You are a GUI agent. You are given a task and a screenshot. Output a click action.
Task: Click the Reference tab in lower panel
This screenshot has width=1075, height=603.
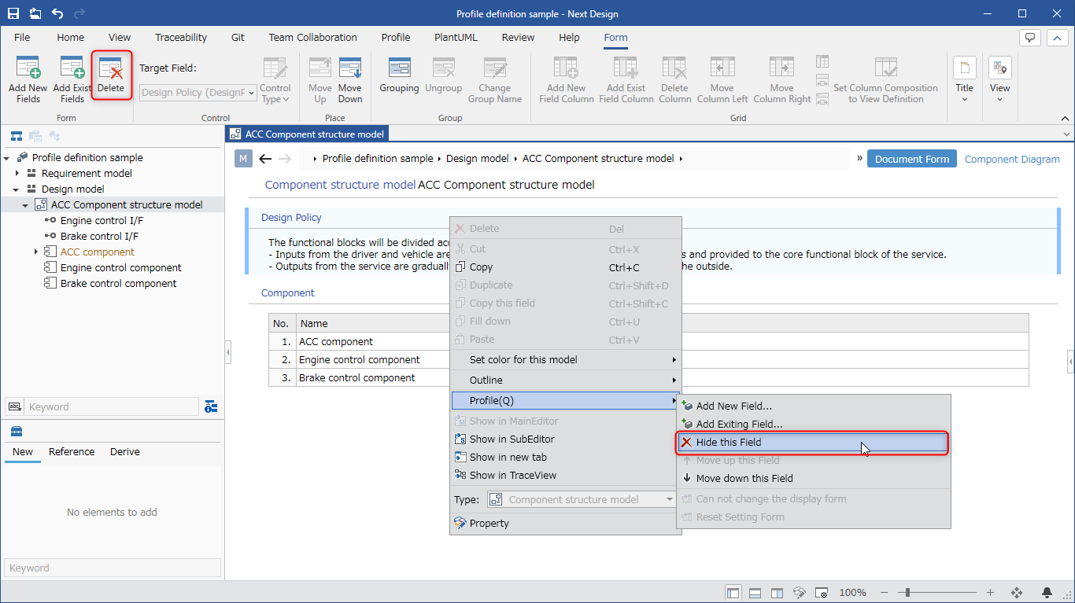(x=72, y=451)
